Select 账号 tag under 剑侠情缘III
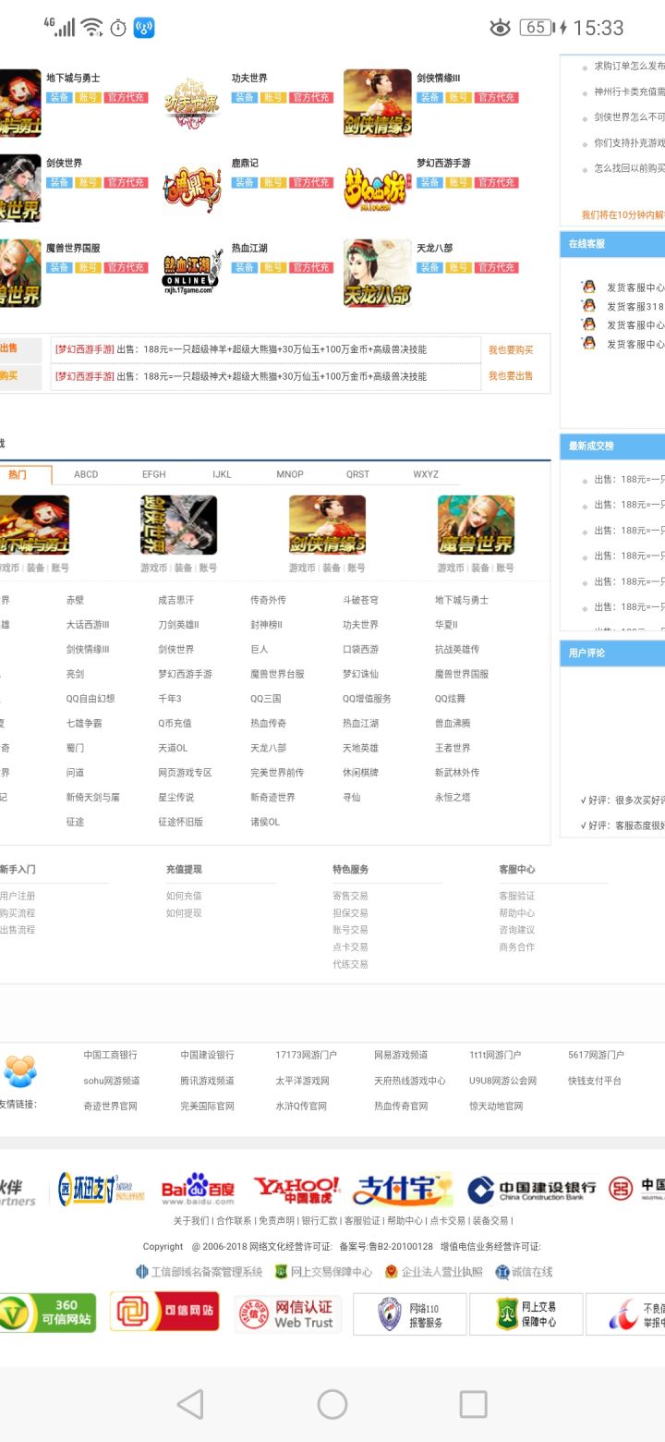 pos(458,97)
